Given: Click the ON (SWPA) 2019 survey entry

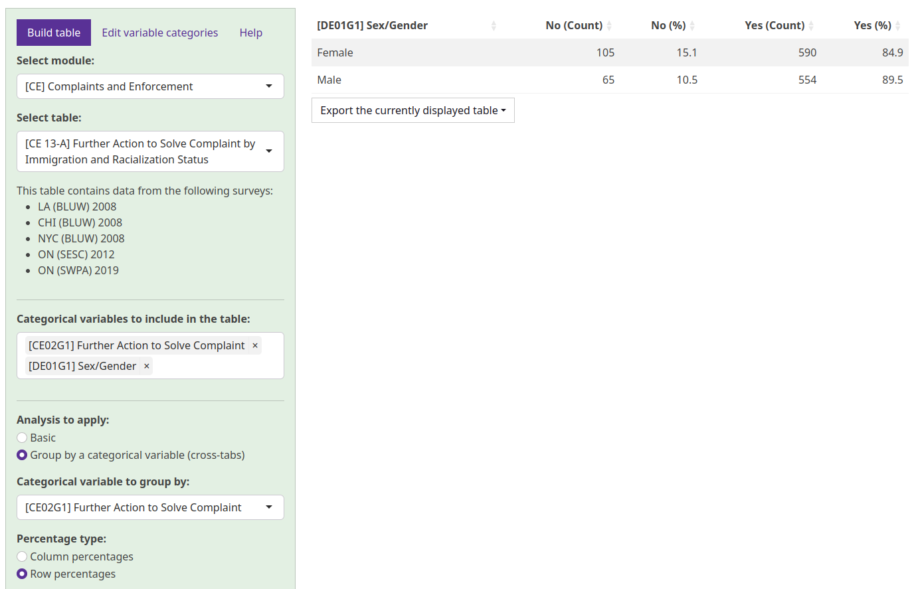Looking at the screenshot, I should [78, 270].
